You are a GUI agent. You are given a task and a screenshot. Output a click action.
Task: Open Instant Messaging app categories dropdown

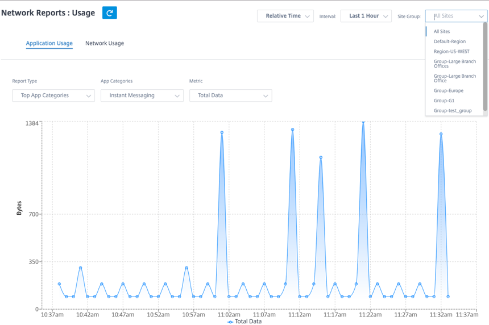pos(142,95)
